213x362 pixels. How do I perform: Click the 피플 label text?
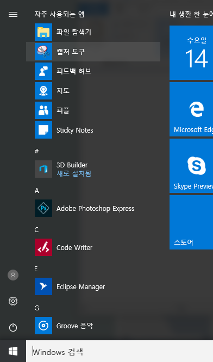(63, 110)
